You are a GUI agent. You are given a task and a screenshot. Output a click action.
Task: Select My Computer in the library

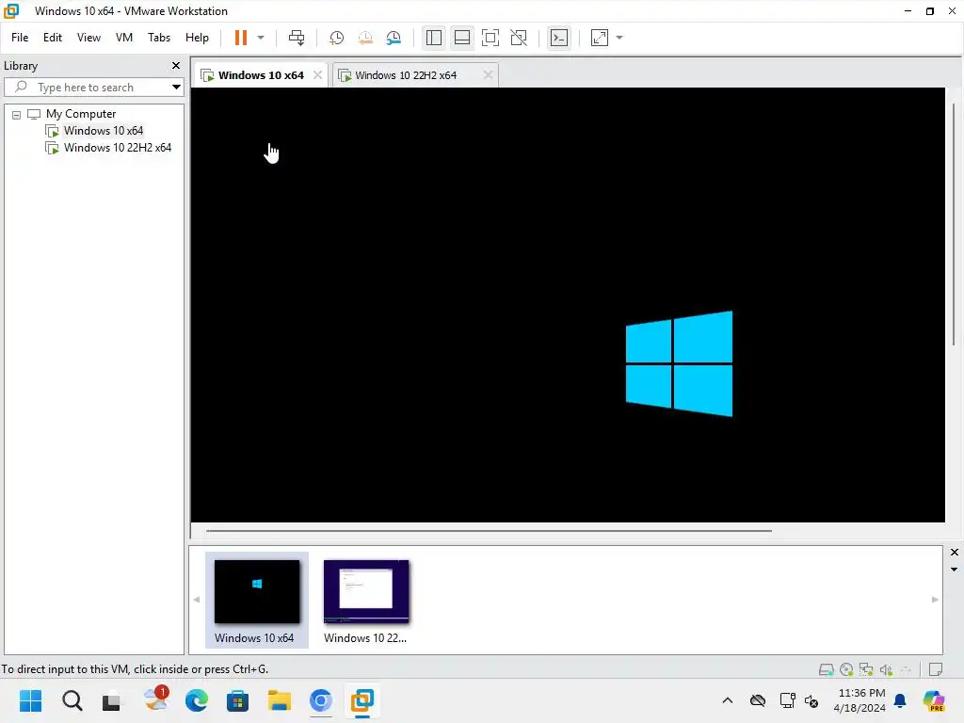[81, 114]
